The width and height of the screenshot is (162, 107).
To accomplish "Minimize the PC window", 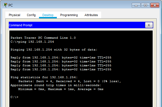I will [x=136, y=5].
